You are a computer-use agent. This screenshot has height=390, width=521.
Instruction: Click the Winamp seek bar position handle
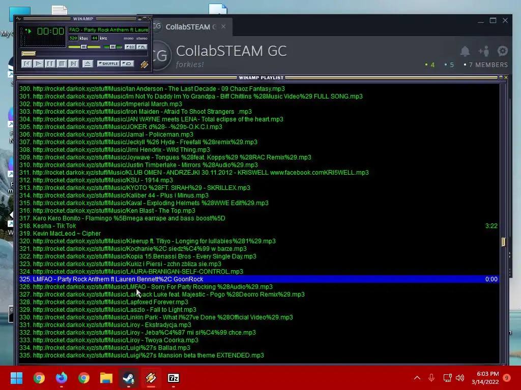point(28,53)
